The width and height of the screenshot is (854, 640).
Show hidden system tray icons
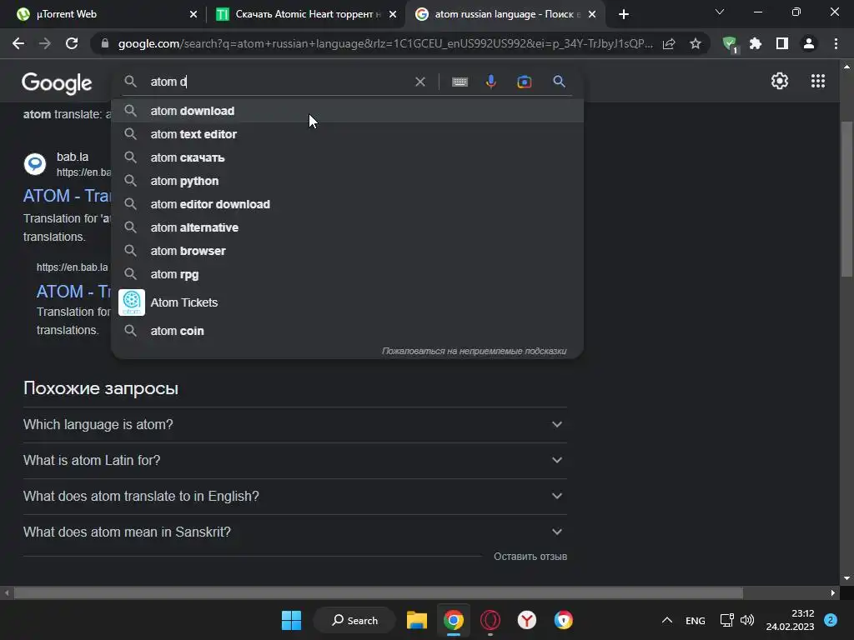[666, 620]
